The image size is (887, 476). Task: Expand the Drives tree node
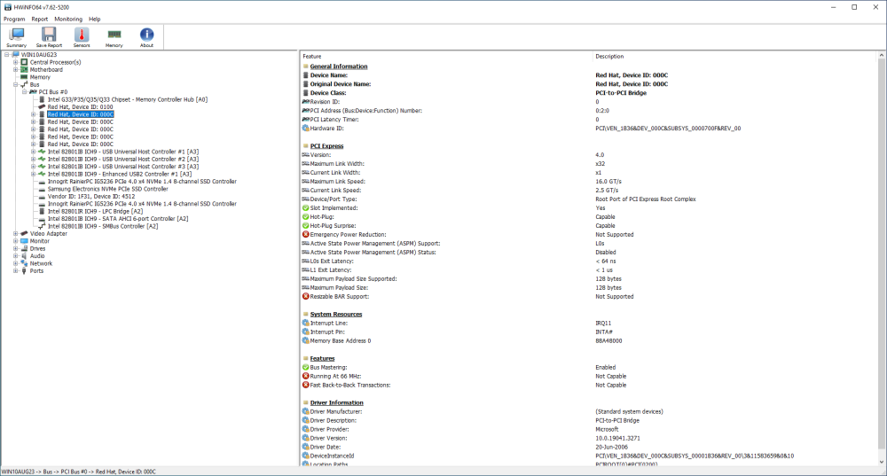(16, 249)
